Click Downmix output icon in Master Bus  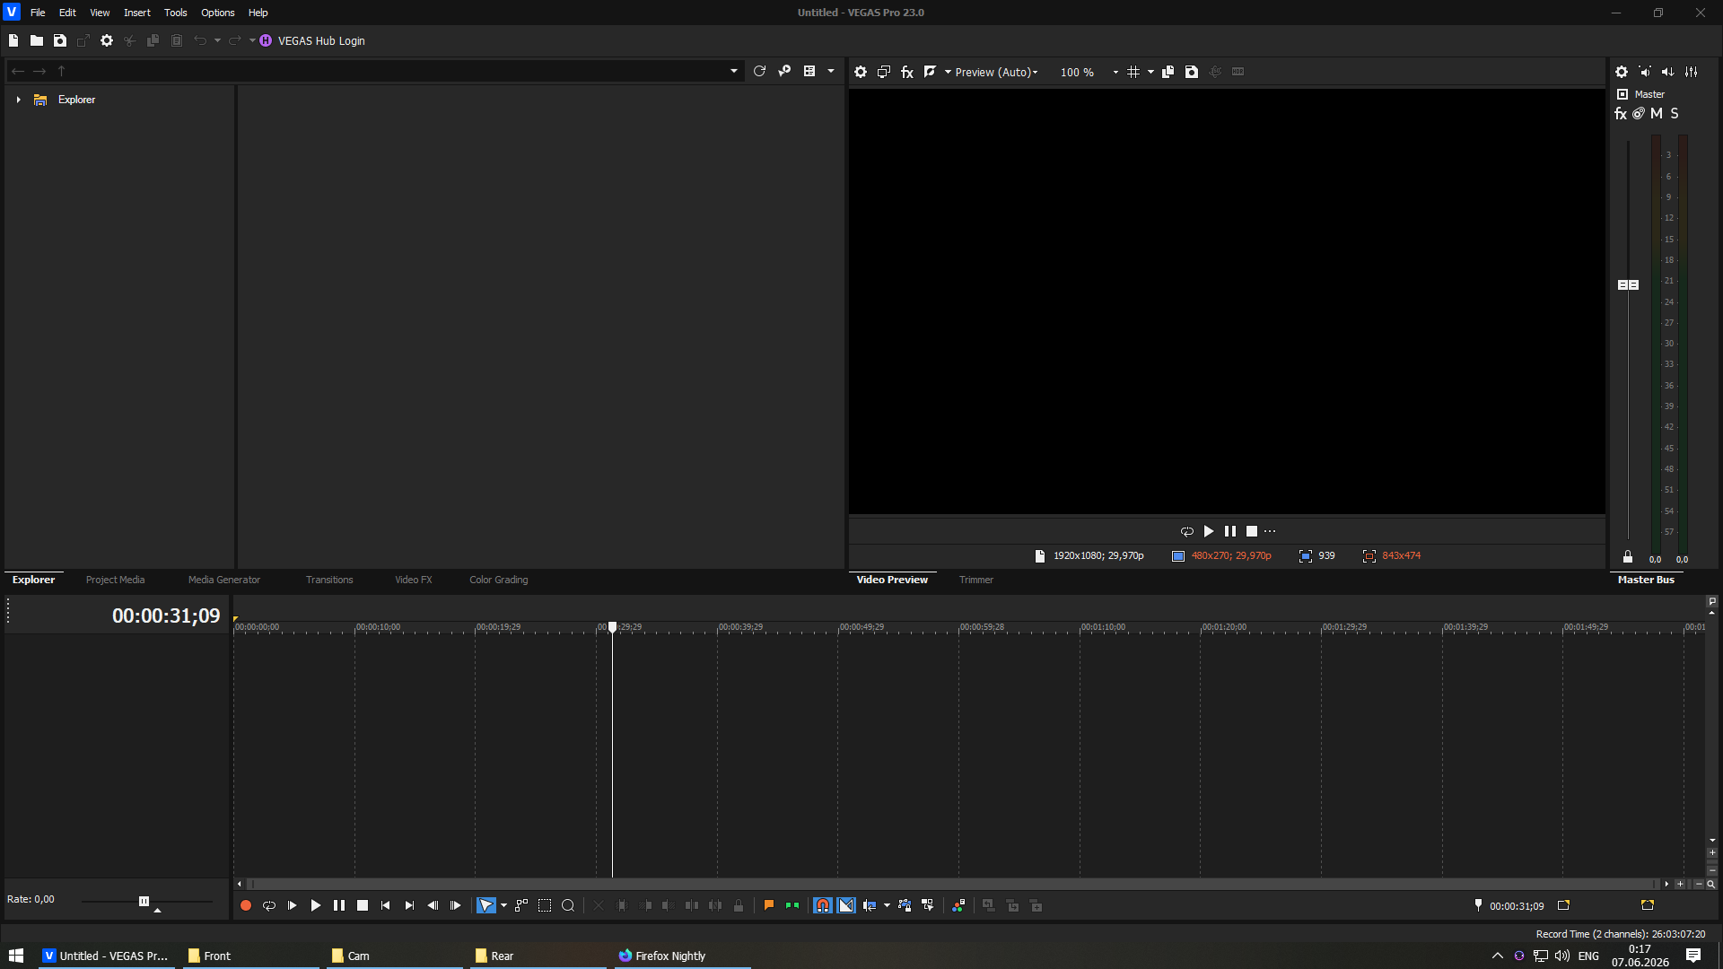pos(1645,72)
